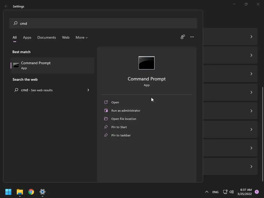Open the notification badge in taskbar
The height and width of the screenshot is (198, 264).
pyautogui.click(x=257, y=192)
